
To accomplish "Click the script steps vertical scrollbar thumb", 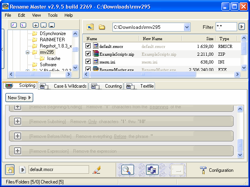I will click(x=240, y=145).
